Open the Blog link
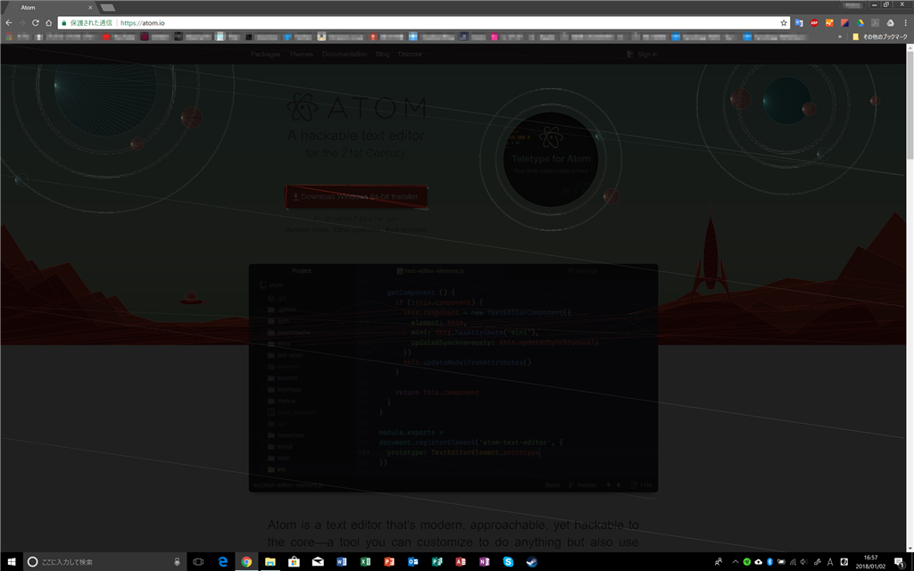 [x=382, y=54]
